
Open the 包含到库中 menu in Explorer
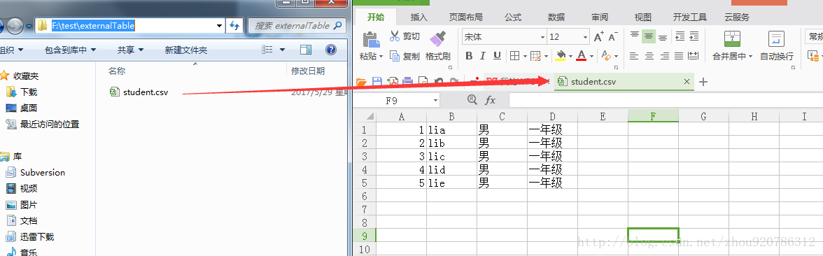(x=70, y=50)
